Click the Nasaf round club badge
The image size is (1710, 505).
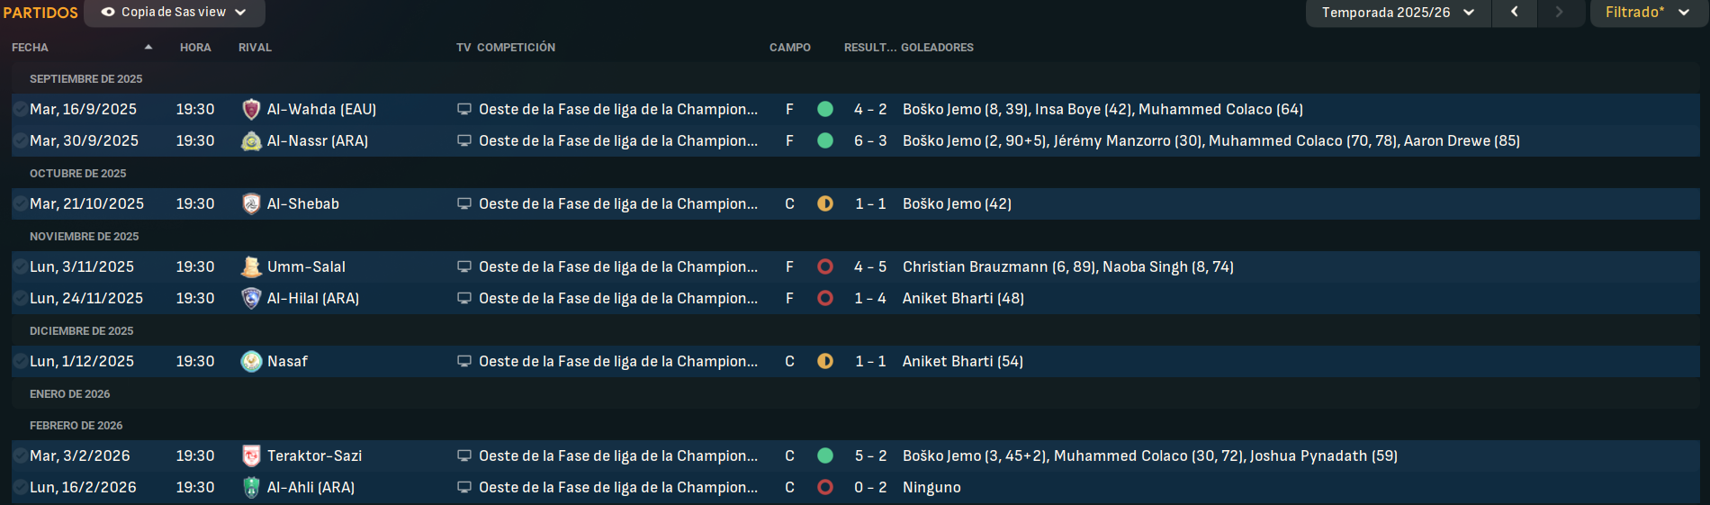click(x=251, y=362)
